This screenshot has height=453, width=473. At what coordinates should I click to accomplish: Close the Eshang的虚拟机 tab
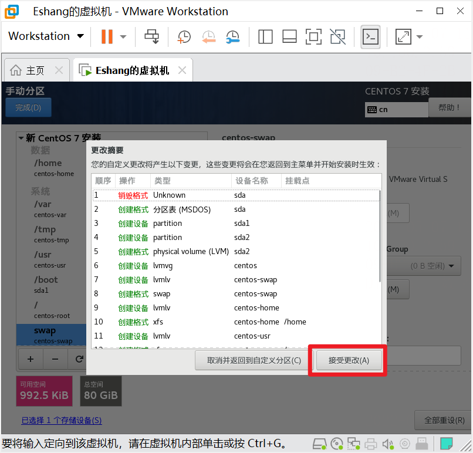[182, 70]
